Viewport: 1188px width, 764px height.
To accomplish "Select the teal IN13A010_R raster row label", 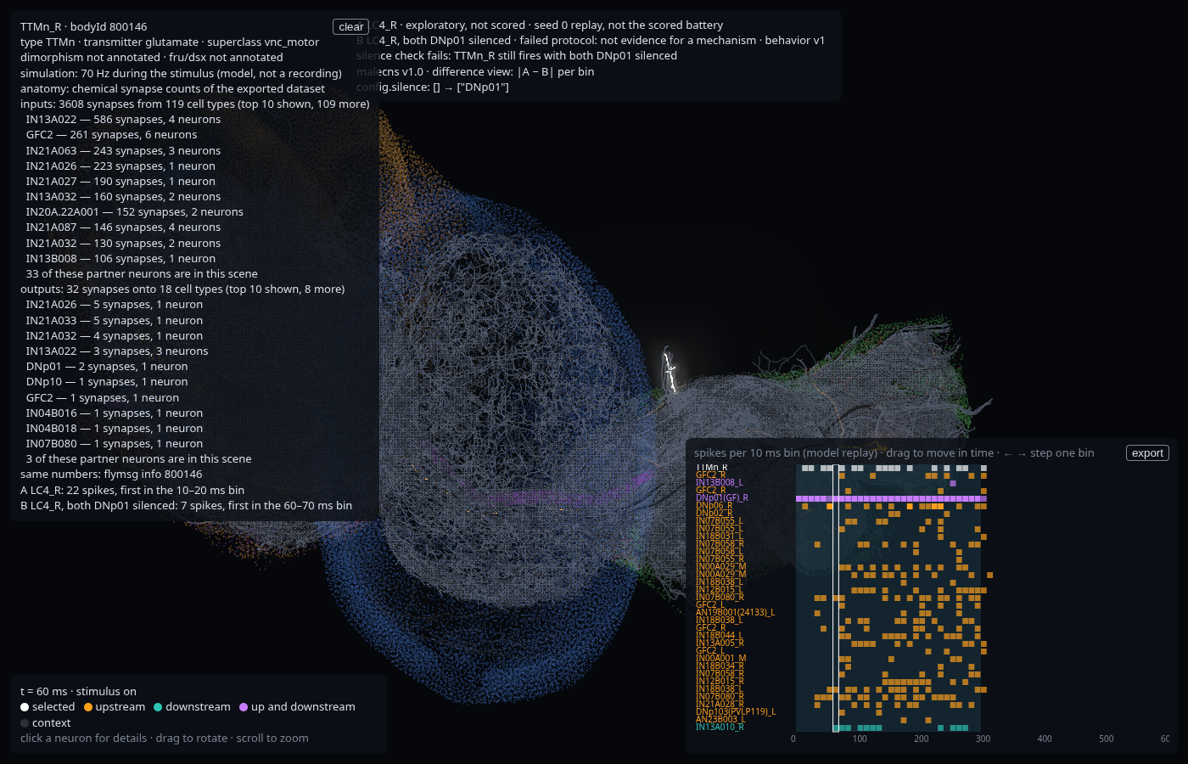I will [720, 727].
